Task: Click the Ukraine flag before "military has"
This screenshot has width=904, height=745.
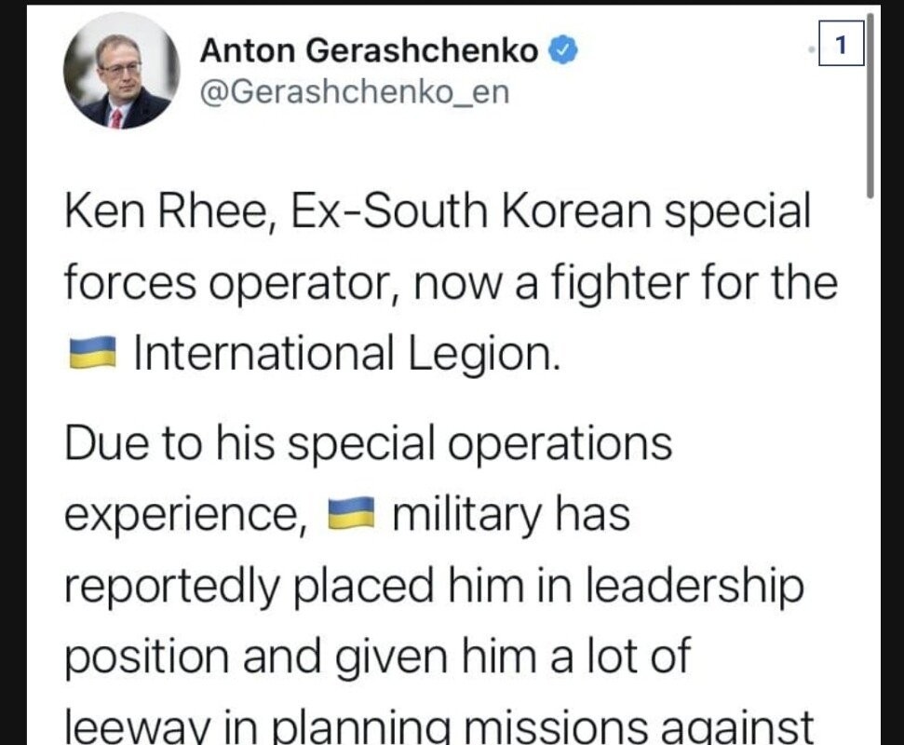Action: point(351,514)
